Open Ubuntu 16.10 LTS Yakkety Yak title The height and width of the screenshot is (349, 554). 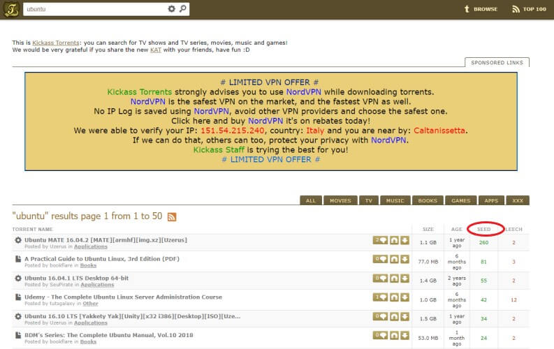[133, 316]
